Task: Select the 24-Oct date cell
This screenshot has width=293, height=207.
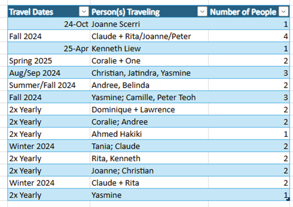Action: (49, 24)
